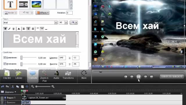The height and width of the screenshot is (105, 186).
Task: Click the preview seek bar handle
Action: [101, 71]
